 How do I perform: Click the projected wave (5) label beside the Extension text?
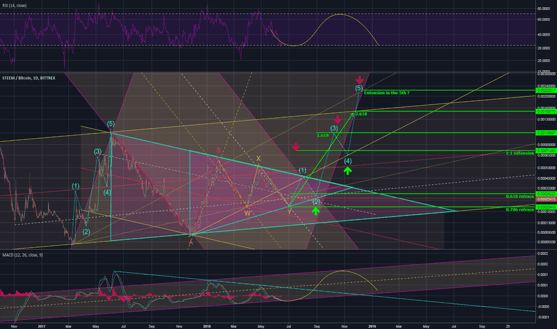click(359, 88)
